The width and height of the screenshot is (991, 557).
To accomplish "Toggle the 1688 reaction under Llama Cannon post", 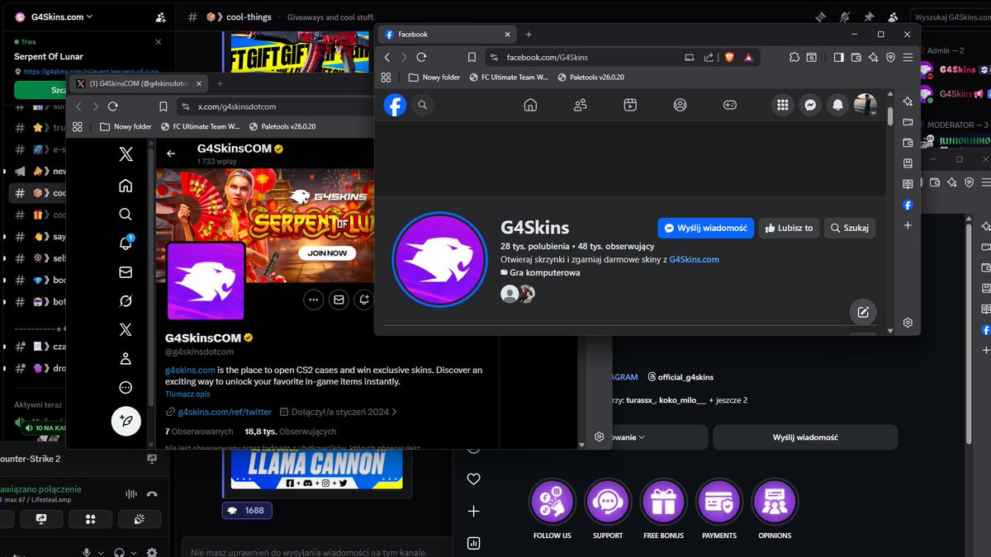I will pos(246,511).
